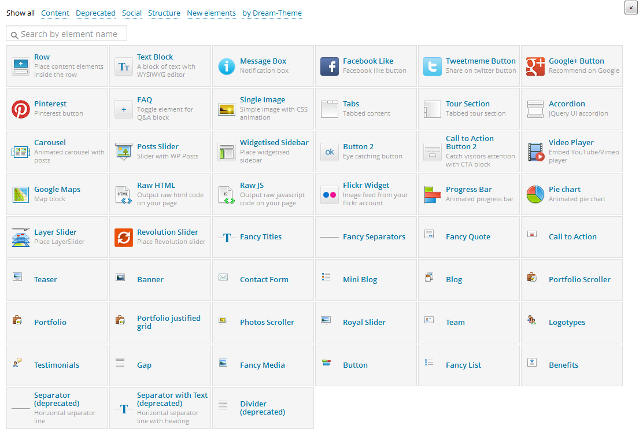Click the Layer Slider icon
The image size is (643, 440).
[21, 238]
